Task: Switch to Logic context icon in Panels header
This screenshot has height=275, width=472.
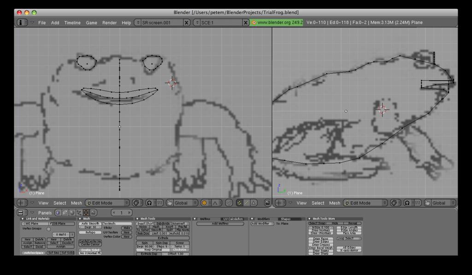Action: (x=58, y=212)
